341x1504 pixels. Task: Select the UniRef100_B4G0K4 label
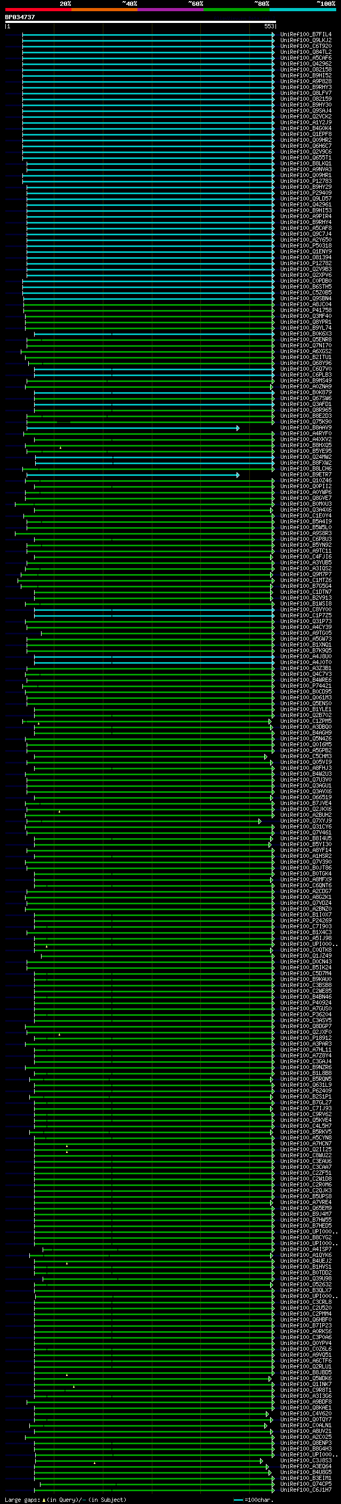pos(306,129)
